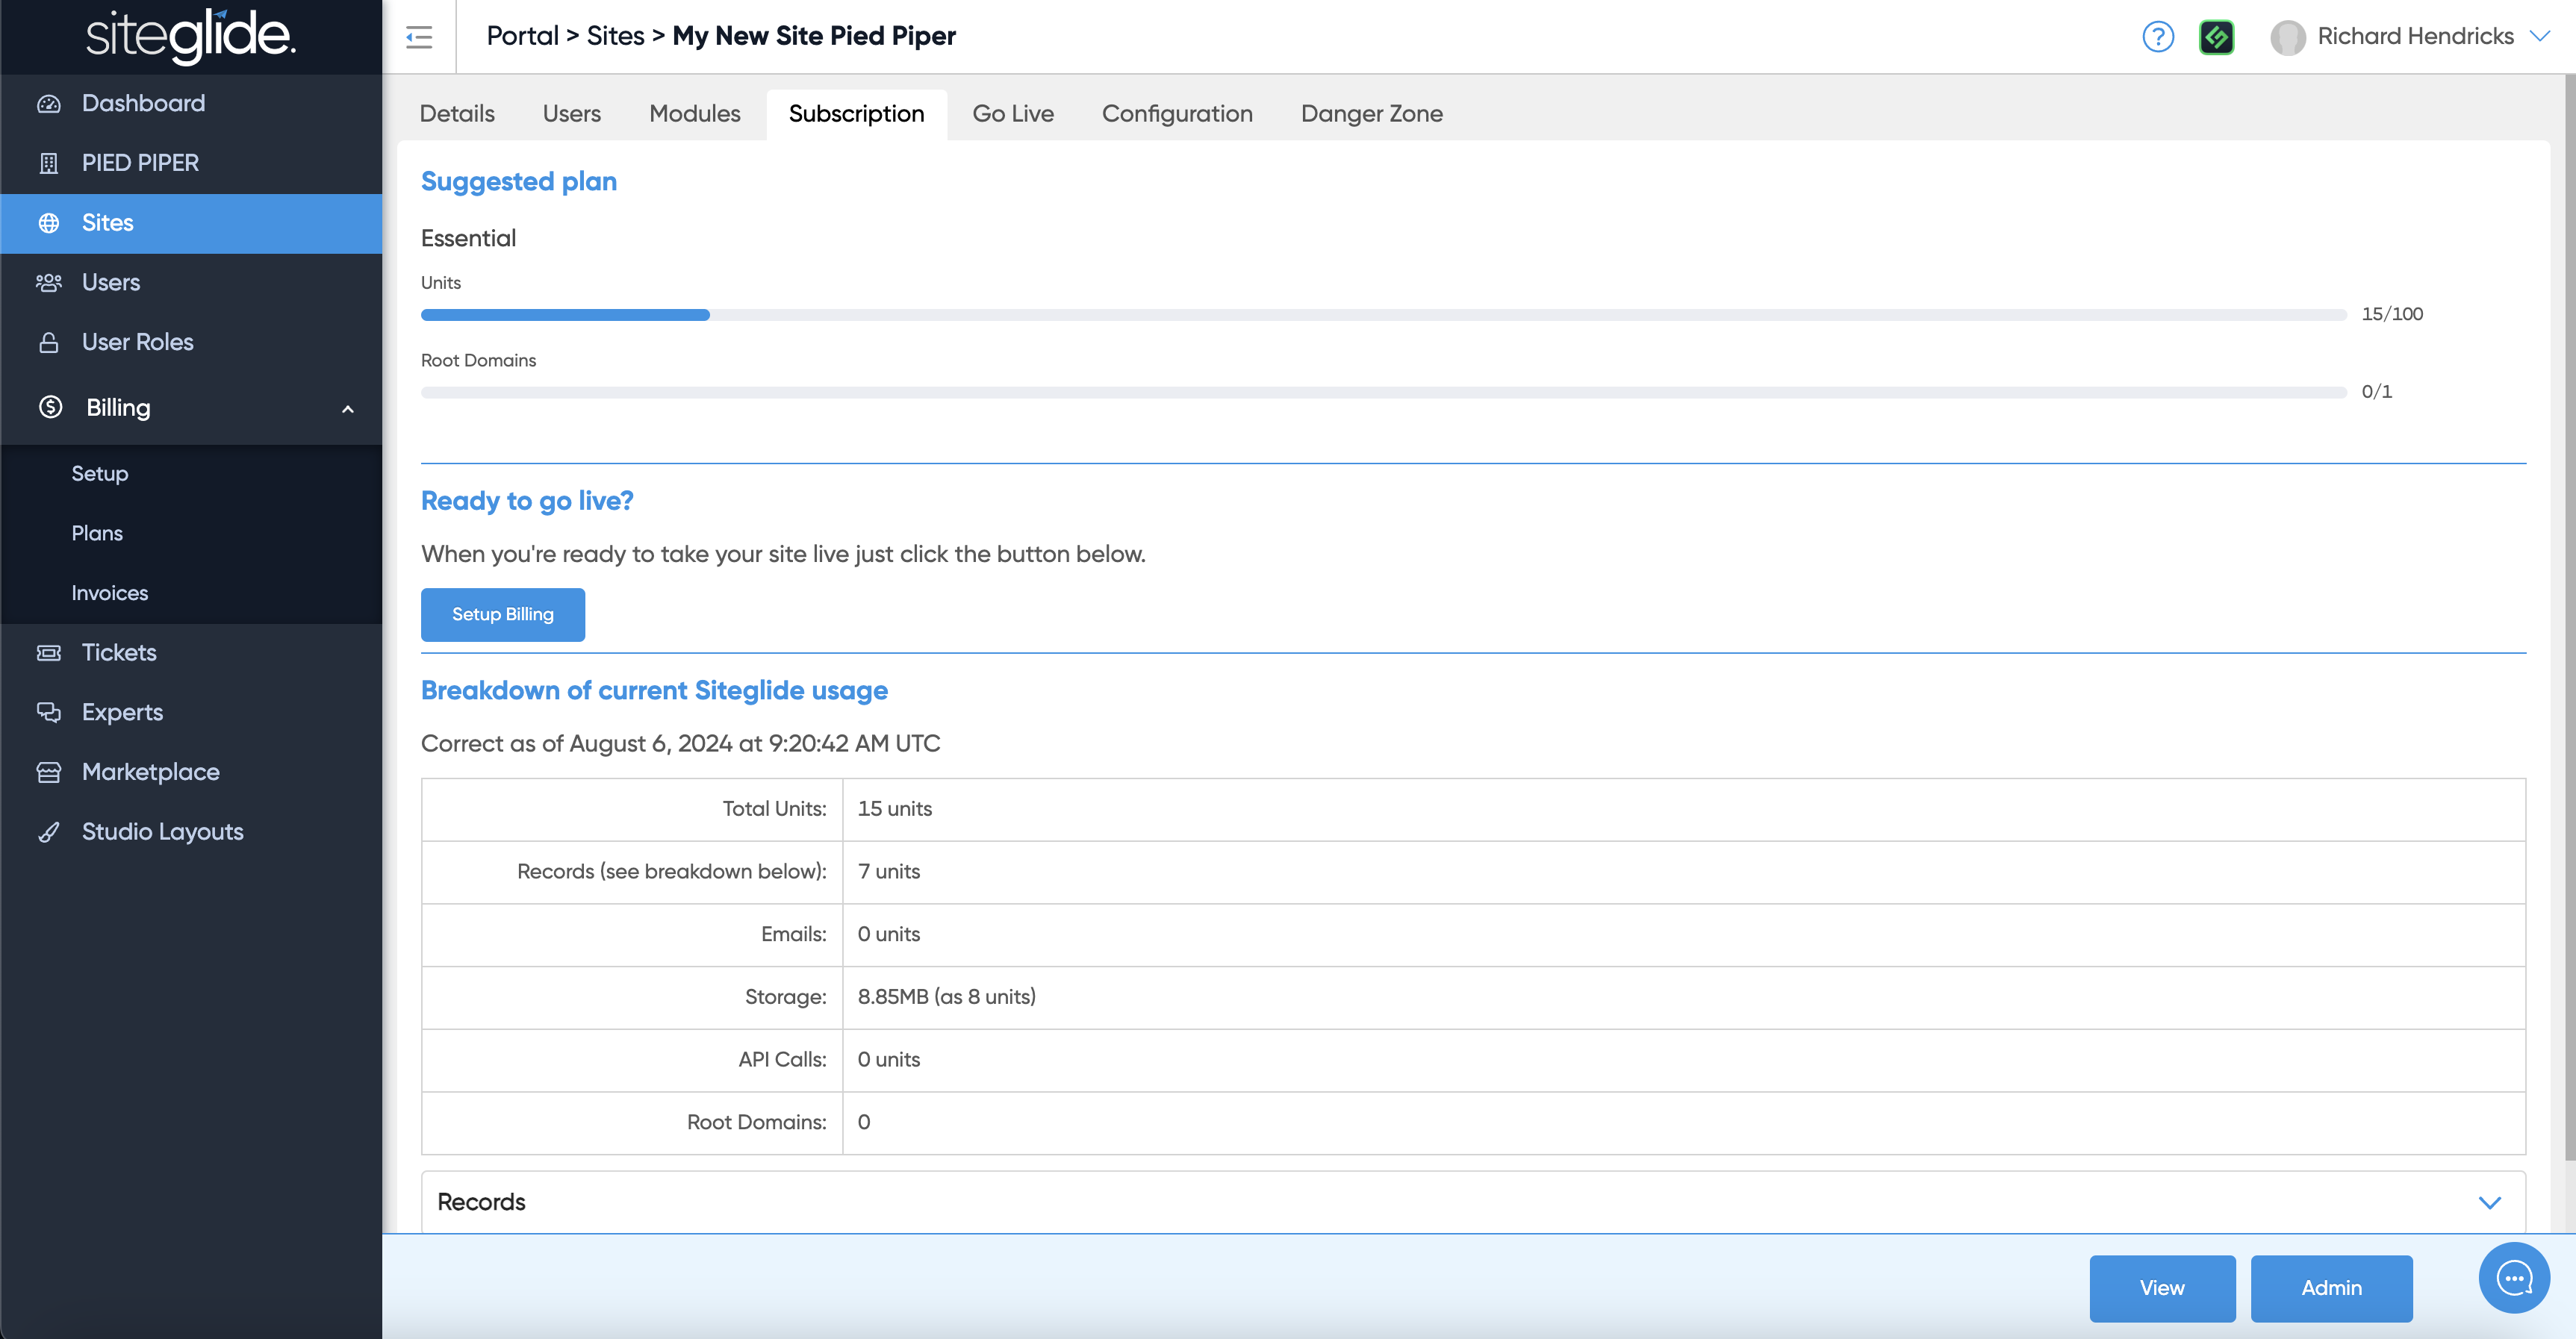Viewport: 2576px width, 1339px height.
Task: Open the Modules tab
Action: pyautogui.click(x=694, y=114)
